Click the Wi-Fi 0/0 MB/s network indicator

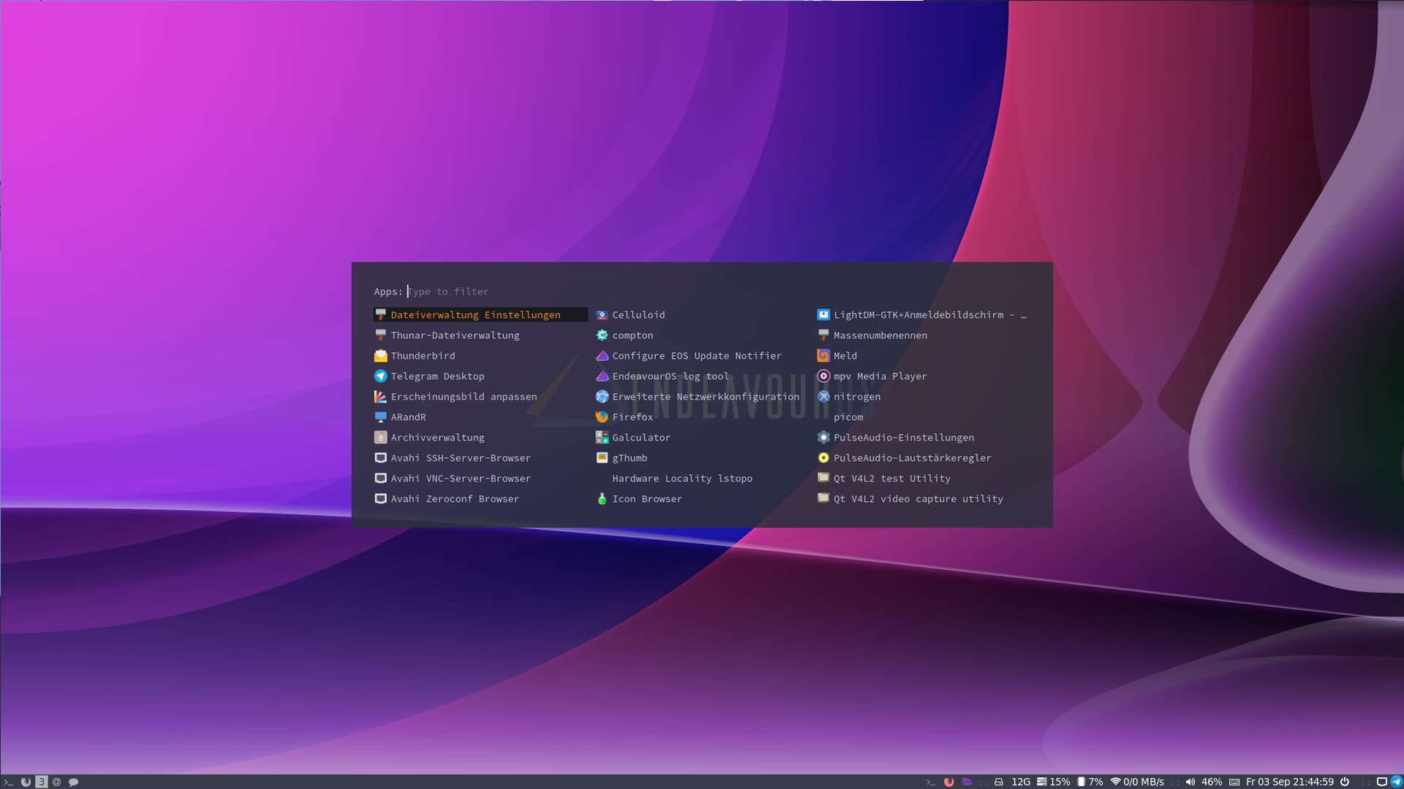coord(1137,782)
